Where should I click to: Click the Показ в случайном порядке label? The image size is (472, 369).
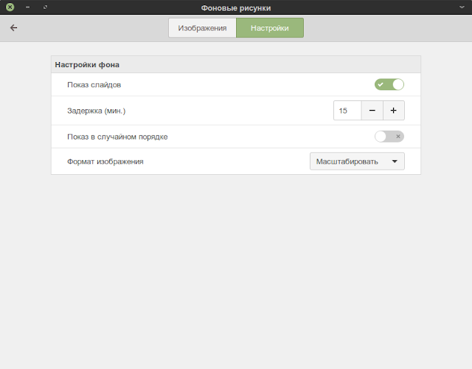(117, 137)
